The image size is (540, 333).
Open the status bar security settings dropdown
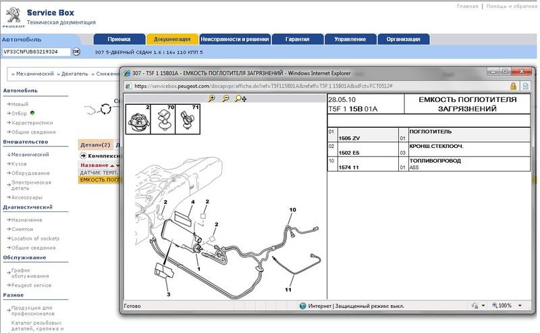[x=483, y=306]
